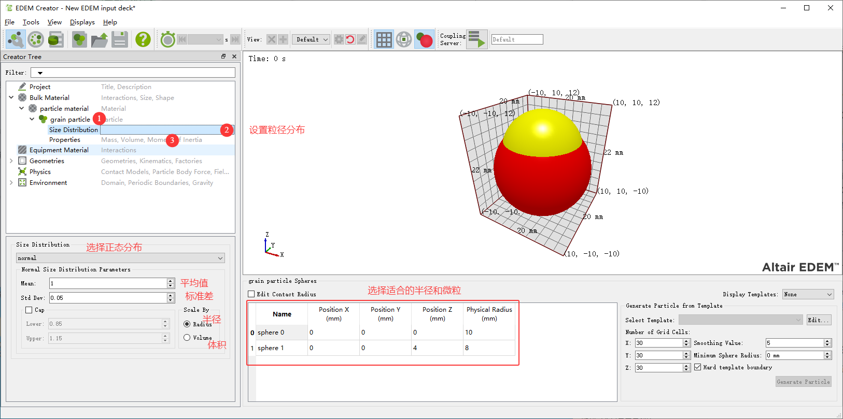Tick the Edit Contact Radius checkbox
843x419 pixels.
point(251,294)
